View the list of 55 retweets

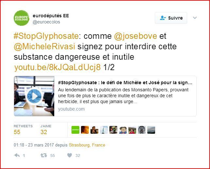coord(23,130)
